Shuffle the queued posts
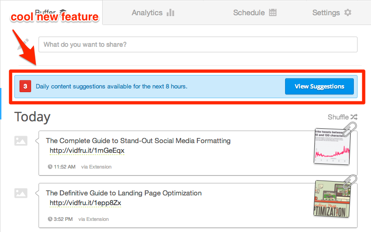Screen dimensions: 371x232 (x=342, y=117)
